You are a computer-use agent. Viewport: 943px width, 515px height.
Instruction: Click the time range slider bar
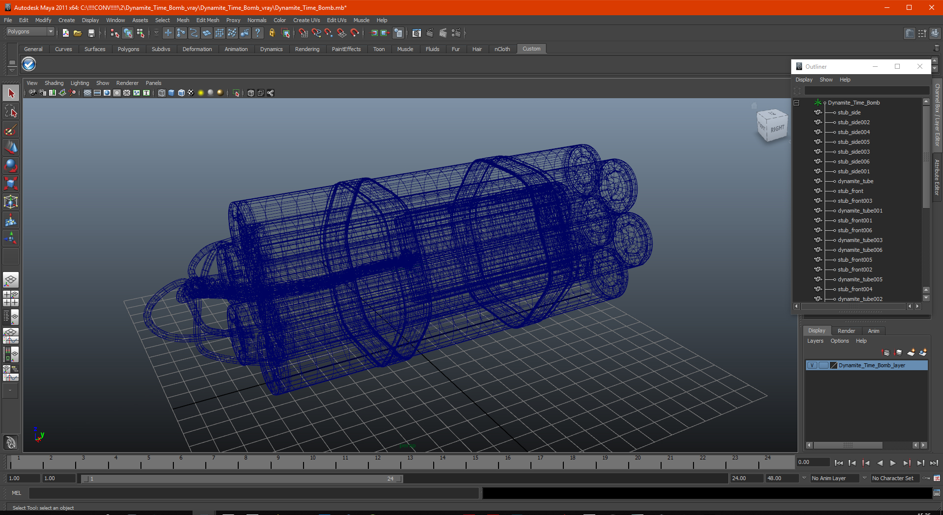click(x=242, y=479)
